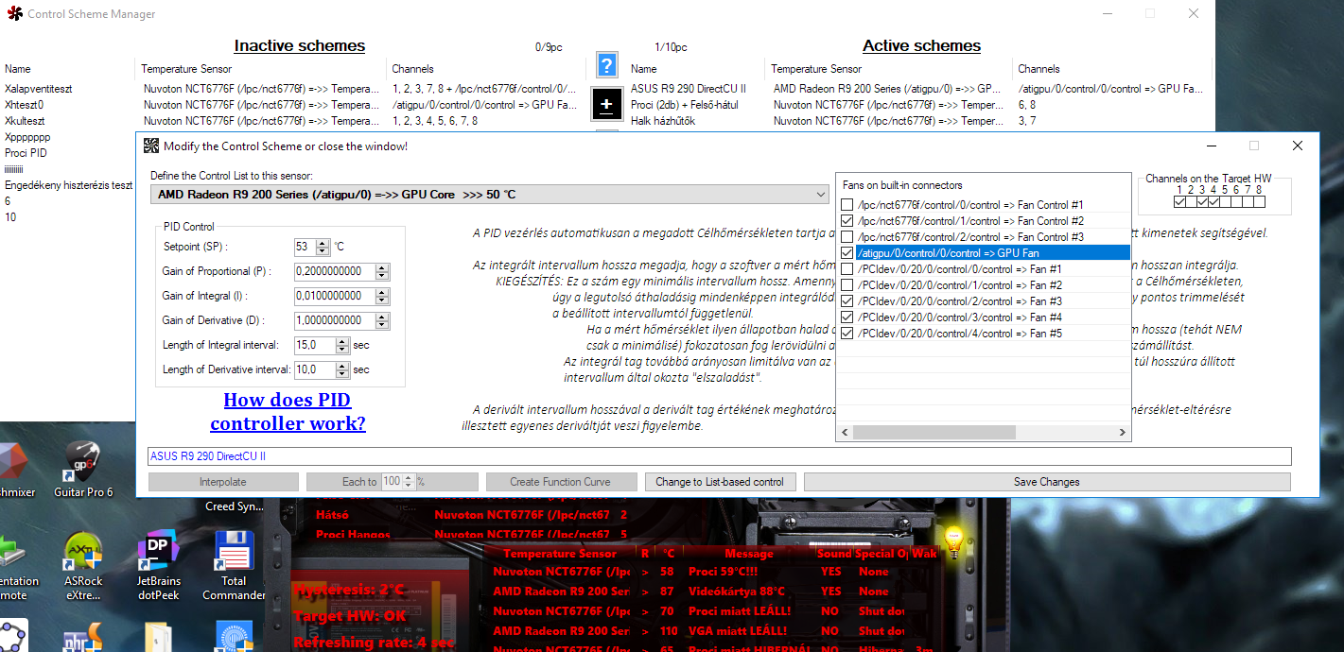
Task: Increase Gain of Proportional with the spinner
Action: (x=381, y=267)
